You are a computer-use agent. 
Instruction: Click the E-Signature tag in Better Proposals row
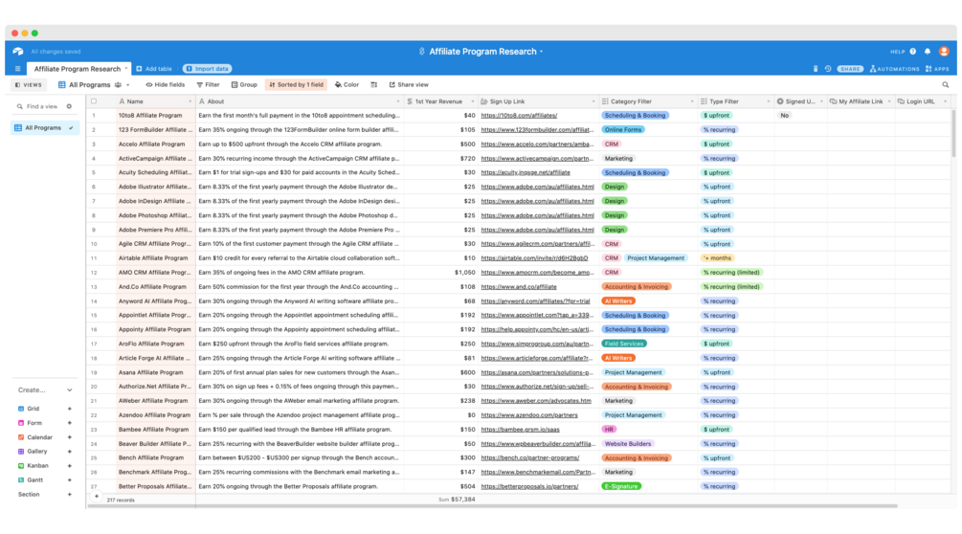pyautogui.click(x=621, y=486)
